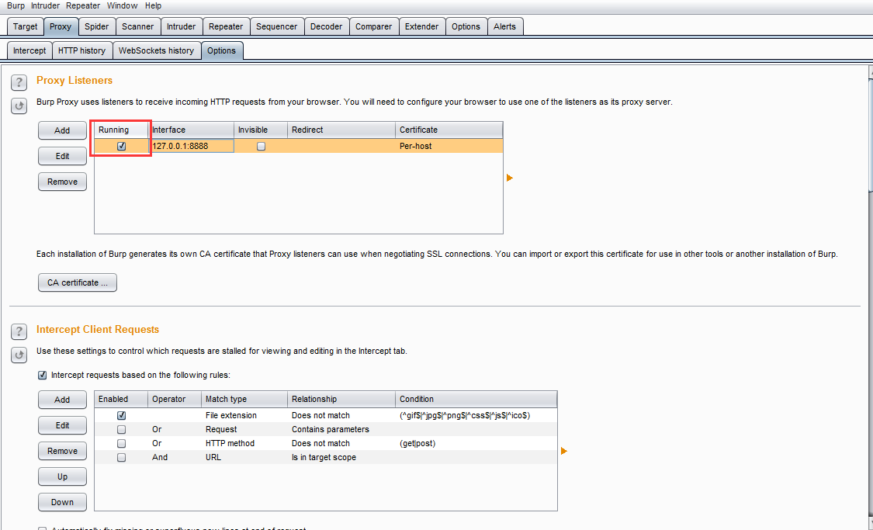Switch to the Scanner tab

[138, 26]
